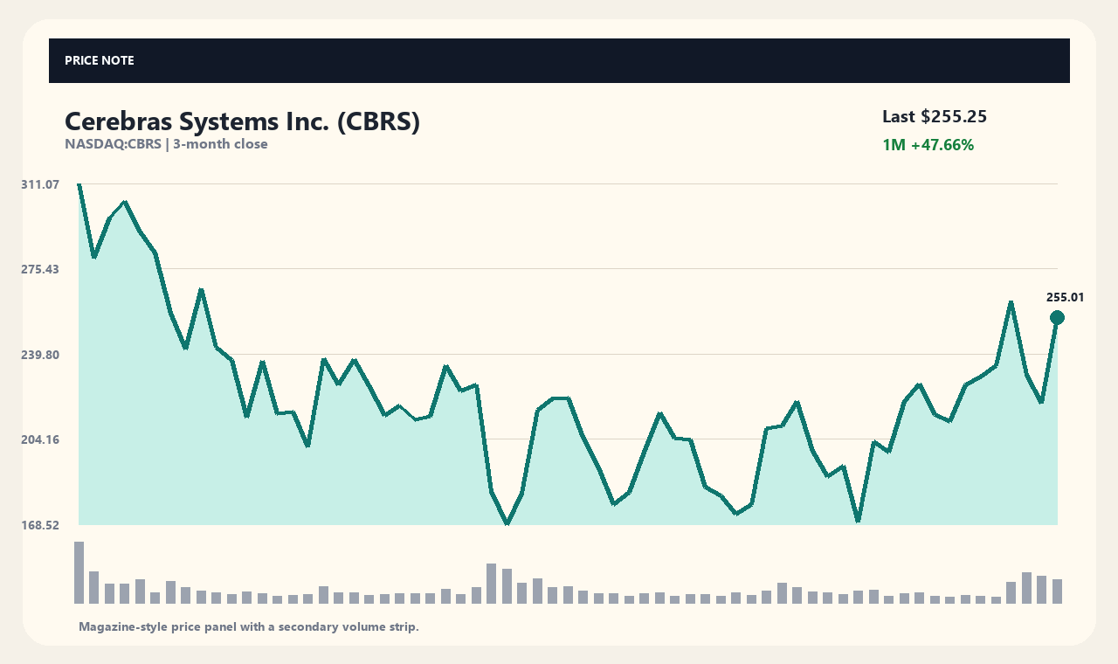Click the 239.80 y-axis label
Screen dimensions: 1118x664
[40, 355]
